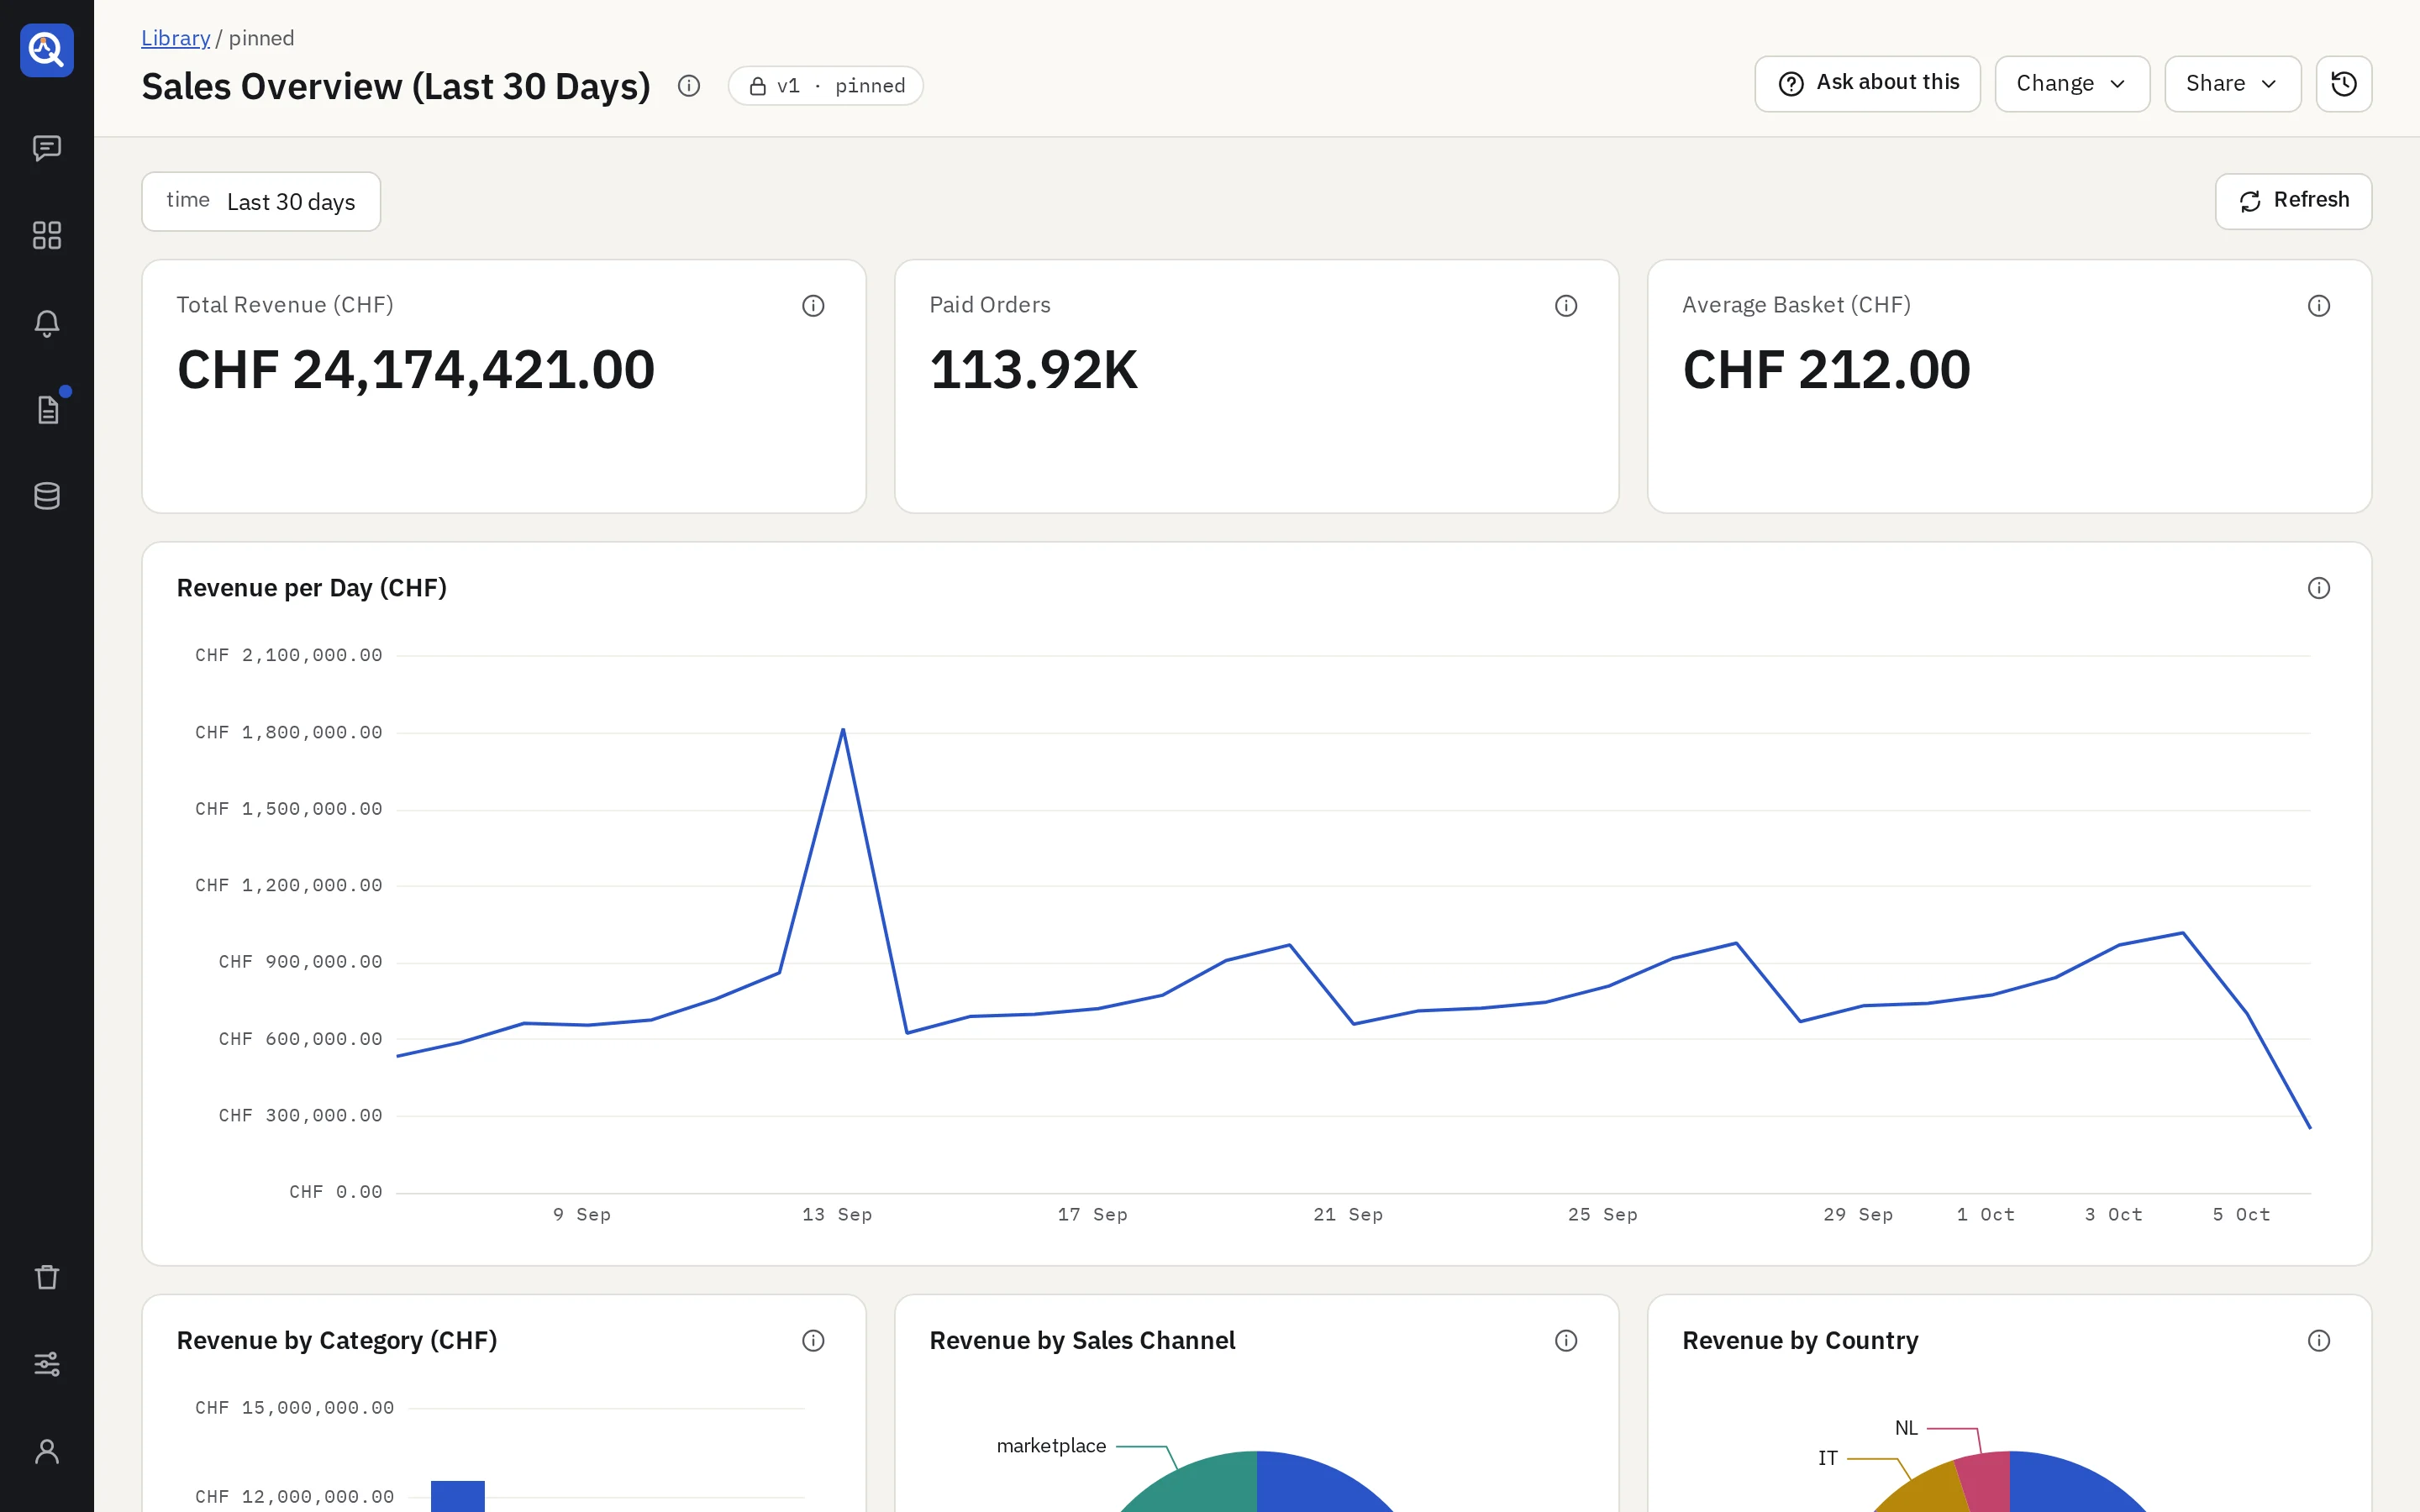The image size is (2420, 1512).
Task: Click the CHF 24,174,421.00 total revenue value
Action: coord(415,370)
